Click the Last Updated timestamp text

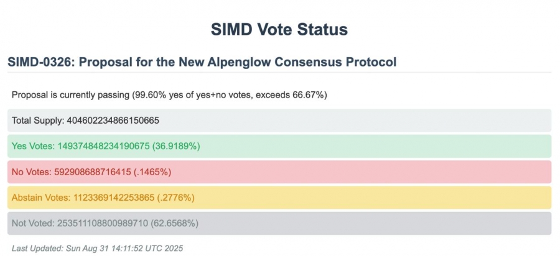(x=98, y=248)
